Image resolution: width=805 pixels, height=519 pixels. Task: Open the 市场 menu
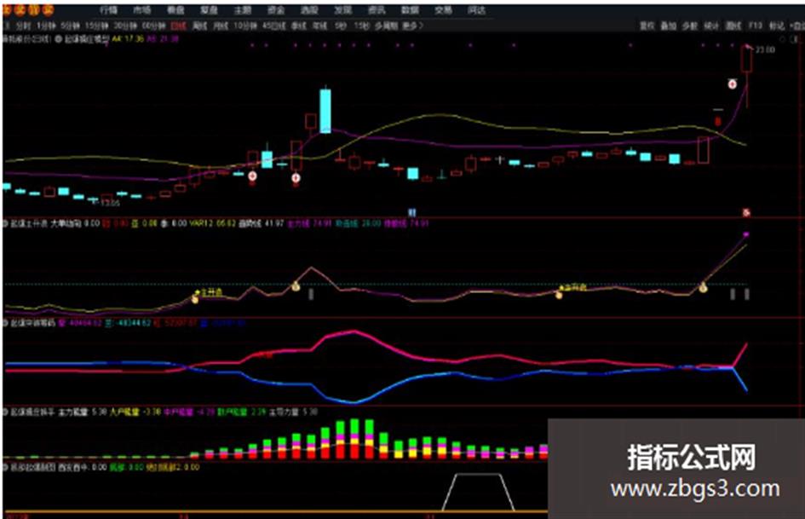pos(142,10)
